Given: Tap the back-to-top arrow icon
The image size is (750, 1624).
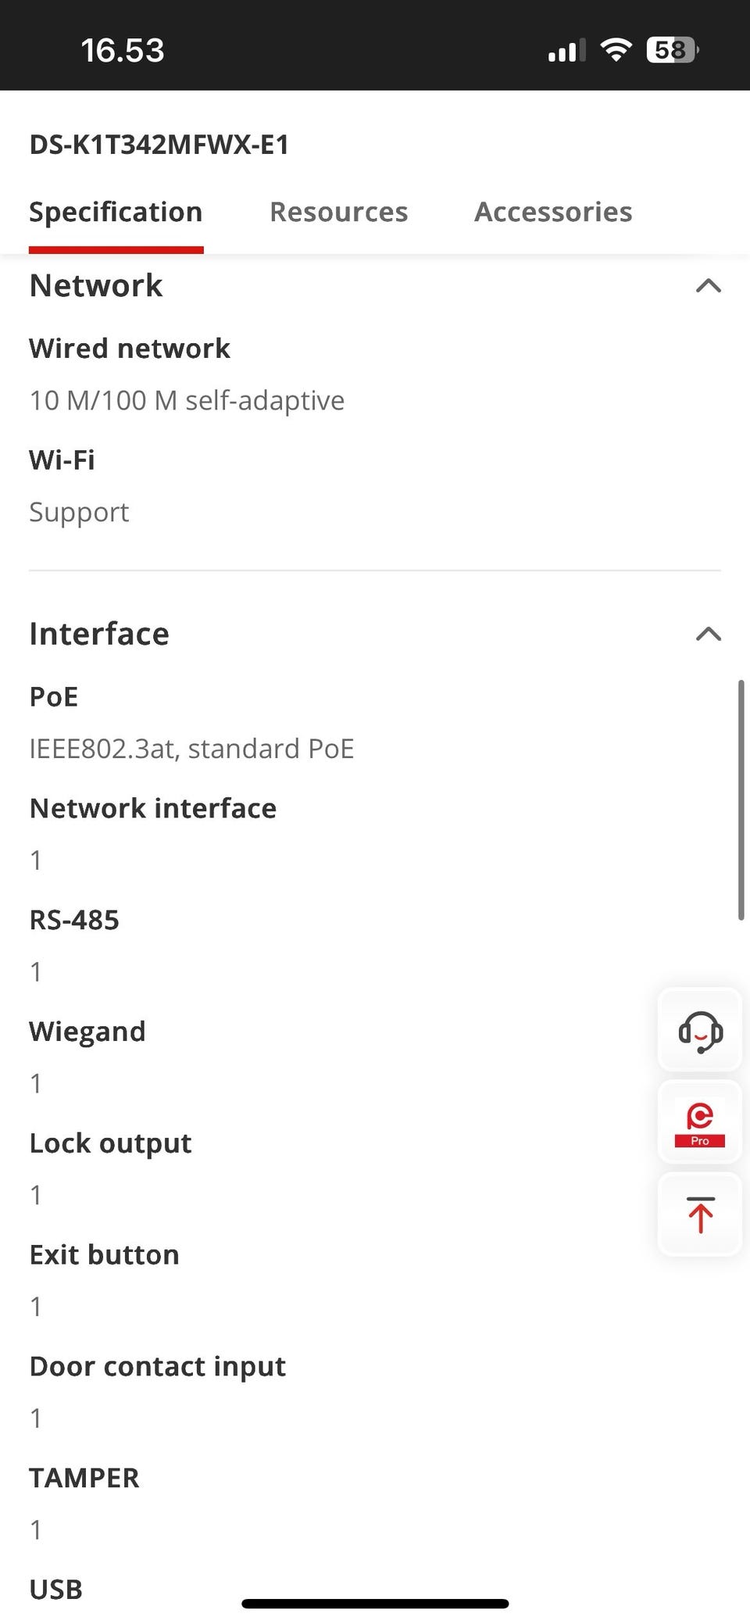Looking at the screenshot, I should pos(700,1214).
